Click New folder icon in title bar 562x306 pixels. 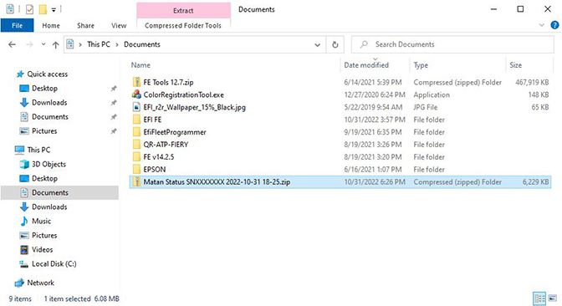43,10
